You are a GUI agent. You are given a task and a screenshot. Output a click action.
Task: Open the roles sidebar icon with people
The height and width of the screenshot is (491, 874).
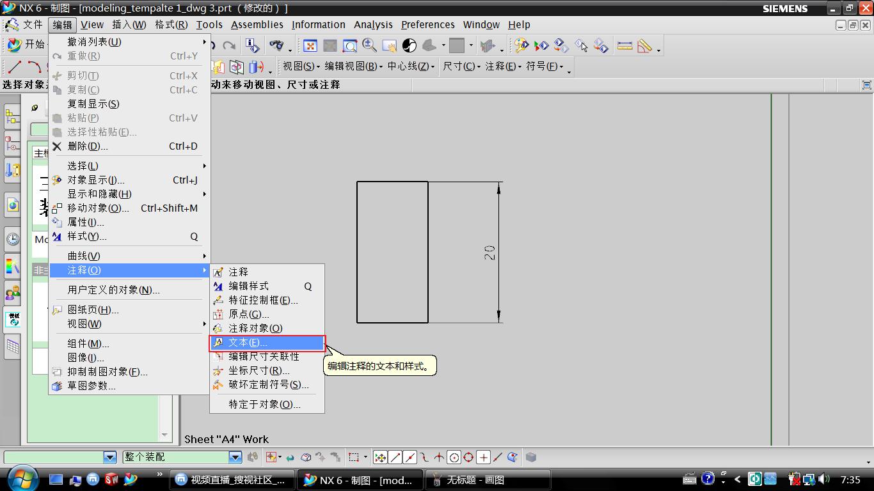(12, 293)
